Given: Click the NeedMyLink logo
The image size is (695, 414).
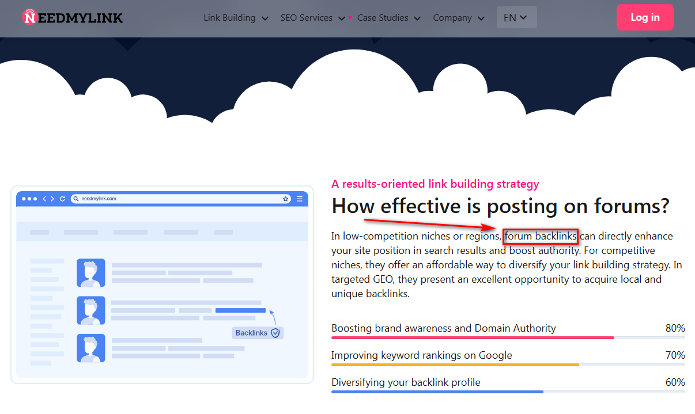Looking at the screenshot, I should [x=73, y=17].
